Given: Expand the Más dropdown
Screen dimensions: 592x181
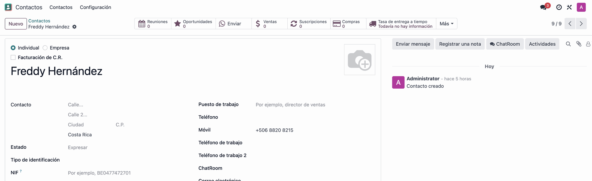Looking at the screenshot, I should coord(446,24).
